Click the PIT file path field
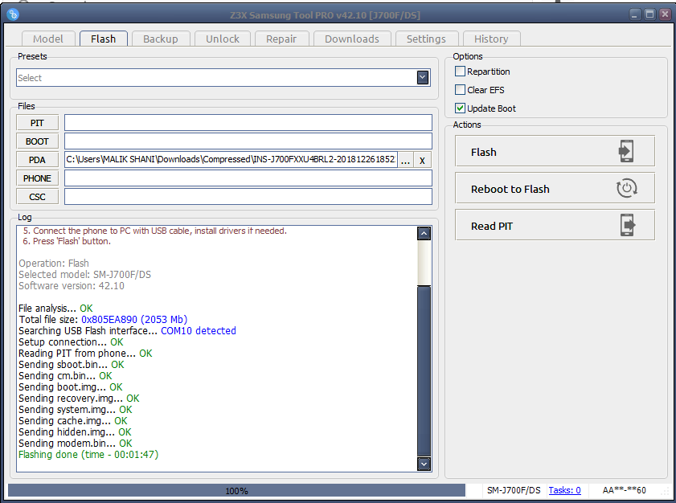 coord(248,123)
